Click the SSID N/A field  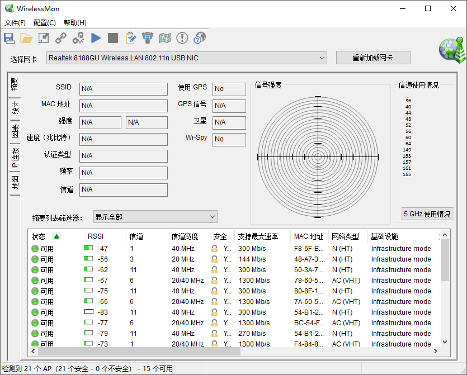(123, 89)
